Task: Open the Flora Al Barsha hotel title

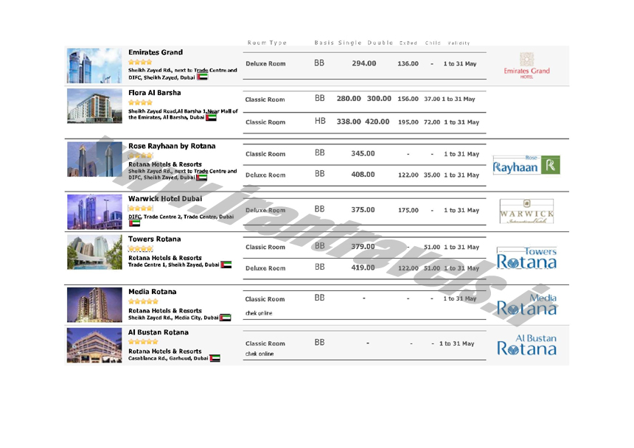Action: pos(155,93)
